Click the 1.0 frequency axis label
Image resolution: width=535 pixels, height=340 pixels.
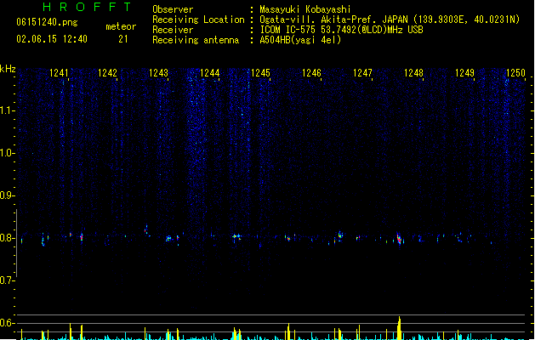click(7, 153)
